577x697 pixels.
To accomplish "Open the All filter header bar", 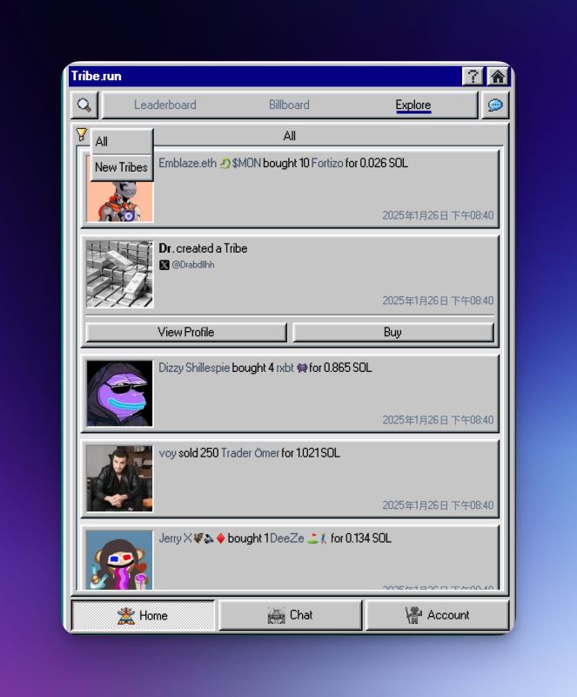I will coord(289,136).
